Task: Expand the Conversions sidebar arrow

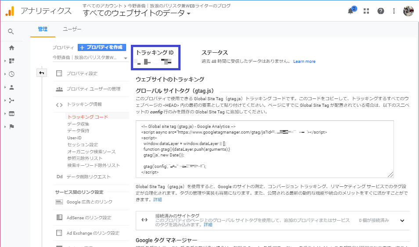Action: click(x=5, y=127)
